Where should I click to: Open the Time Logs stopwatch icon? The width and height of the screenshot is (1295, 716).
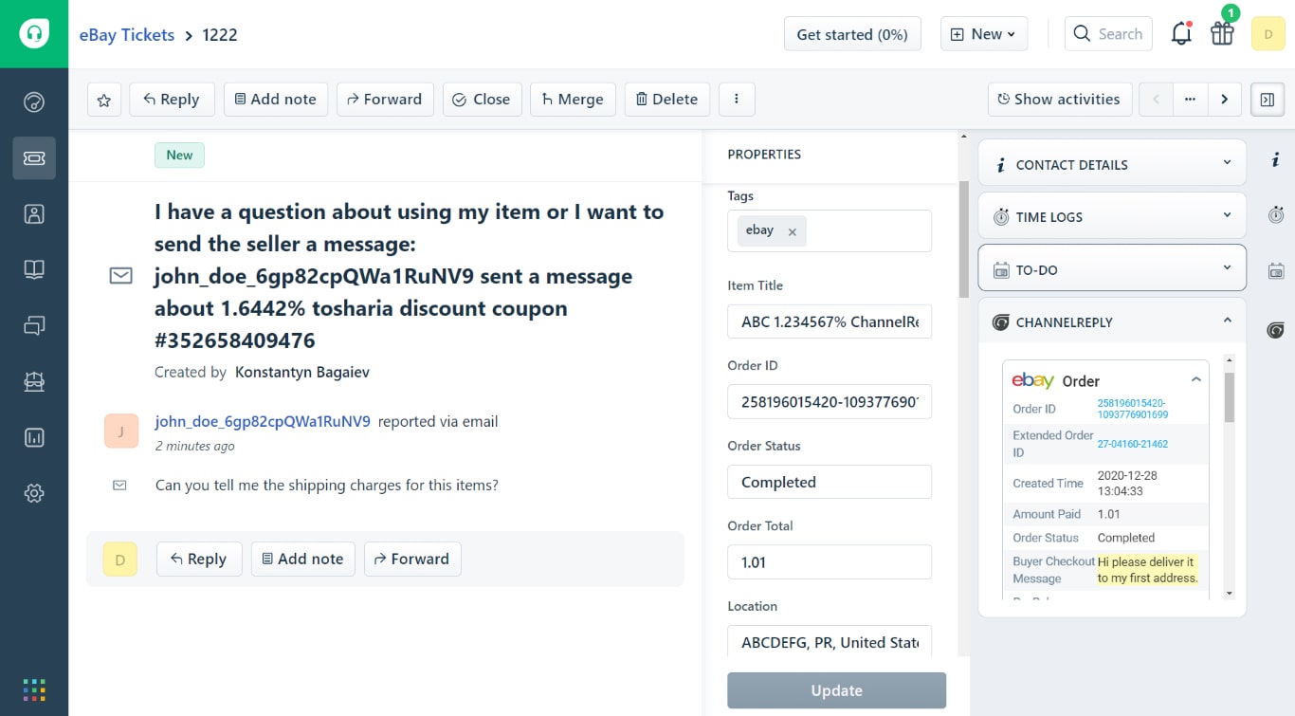[1275, 215]
